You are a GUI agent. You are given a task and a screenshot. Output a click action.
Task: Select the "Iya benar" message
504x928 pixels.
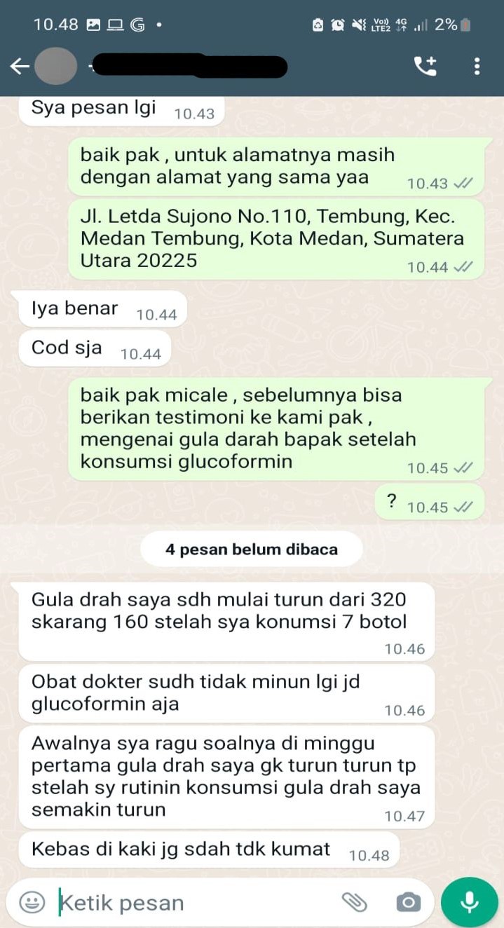[x=103, y=309]
